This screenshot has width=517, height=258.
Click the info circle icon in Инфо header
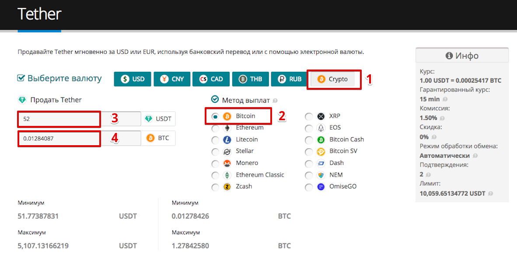[449, 56]
